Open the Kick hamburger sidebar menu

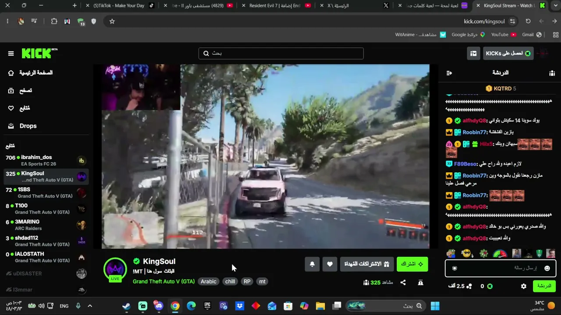(x=11, y=53)
